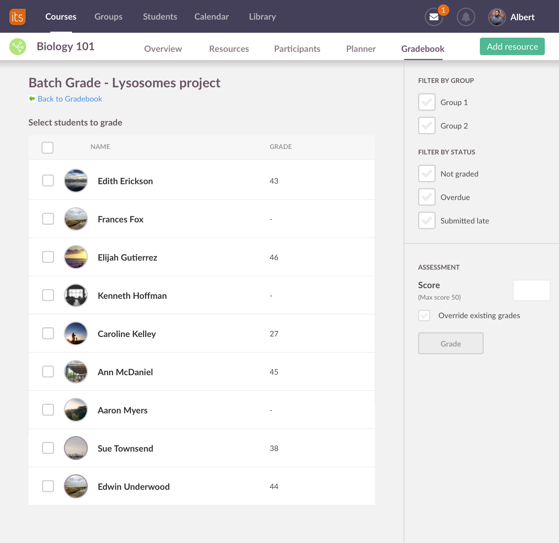Disable the Not graded status filter
The width and height of the screenshot is (559, 543).
426,173
